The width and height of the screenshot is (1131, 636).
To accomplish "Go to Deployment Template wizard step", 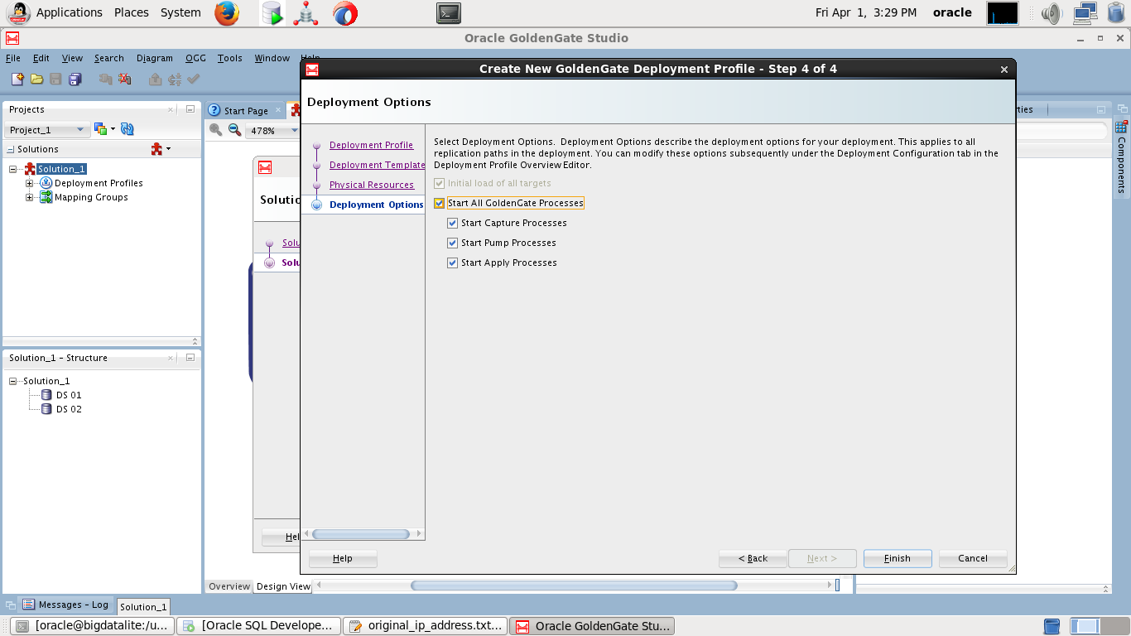I will pyautogui.click(x=378, y=165).
